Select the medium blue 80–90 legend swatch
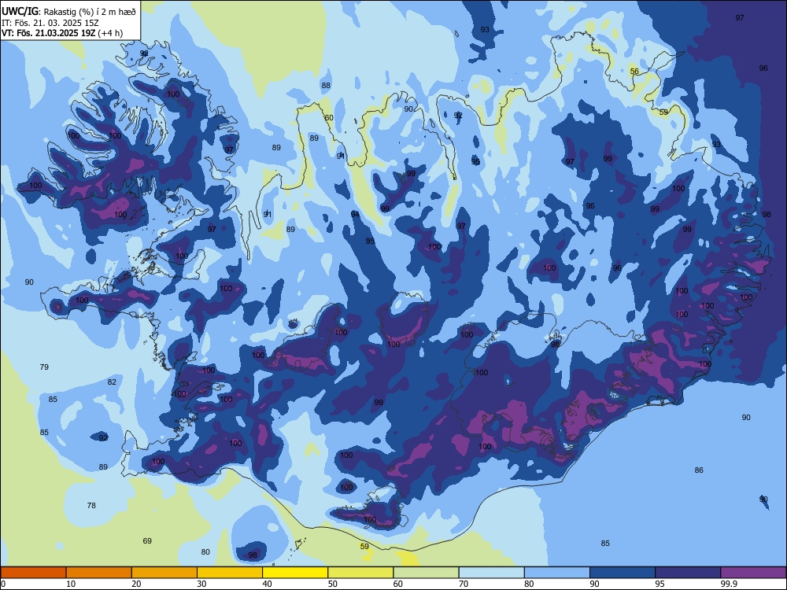 tap(557, 573)
